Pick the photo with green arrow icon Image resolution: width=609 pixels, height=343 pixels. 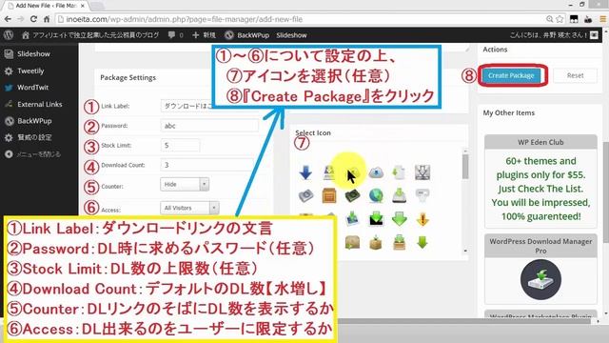[352, 219]
